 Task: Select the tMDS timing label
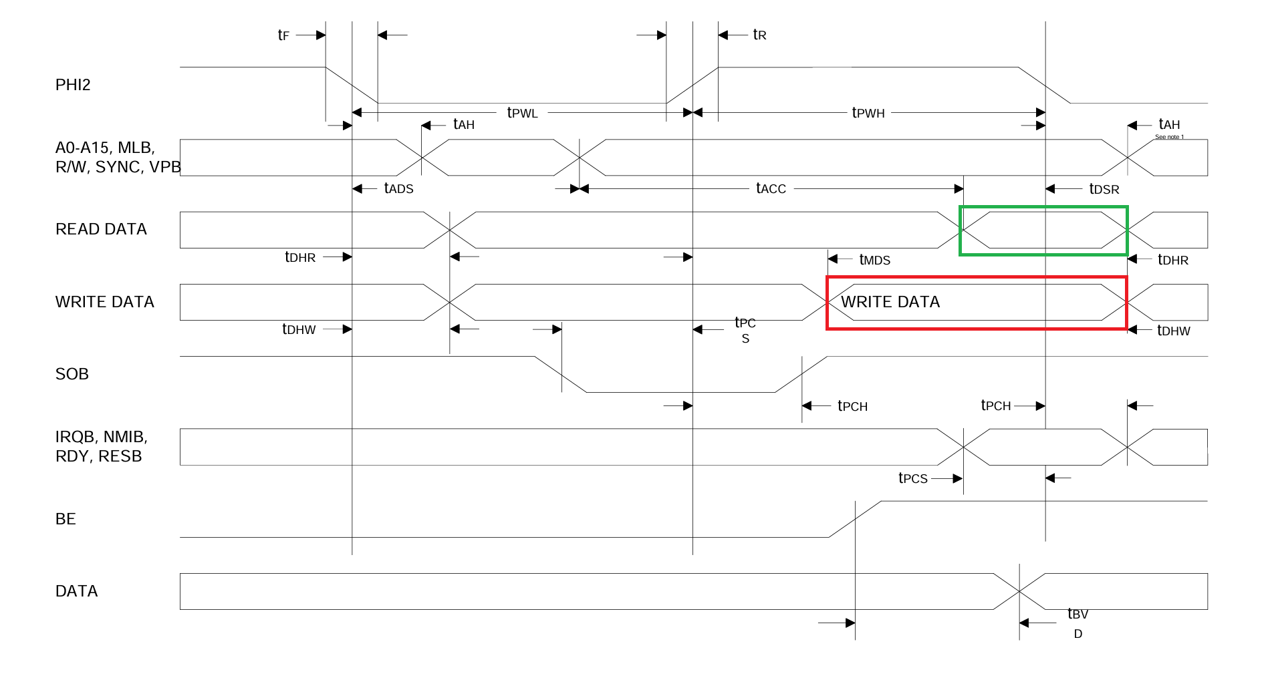874,260
